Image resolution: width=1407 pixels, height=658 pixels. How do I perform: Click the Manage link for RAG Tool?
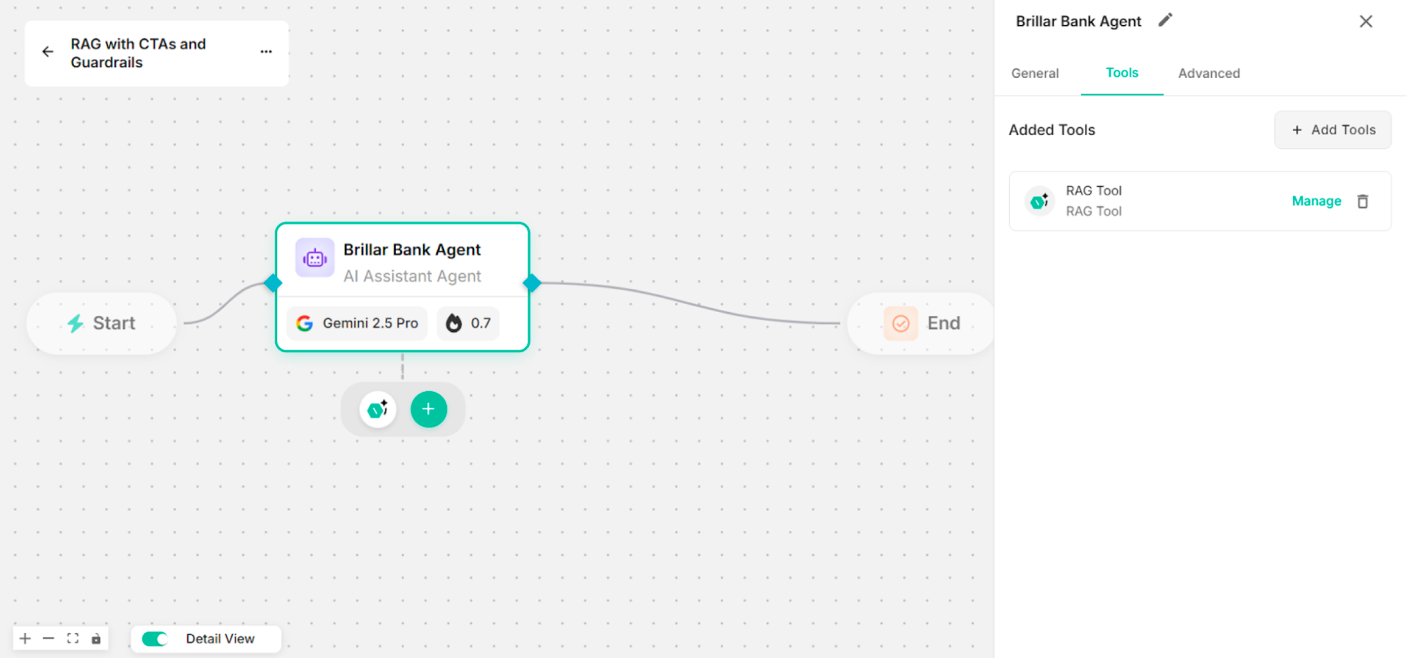point(1316,201)
